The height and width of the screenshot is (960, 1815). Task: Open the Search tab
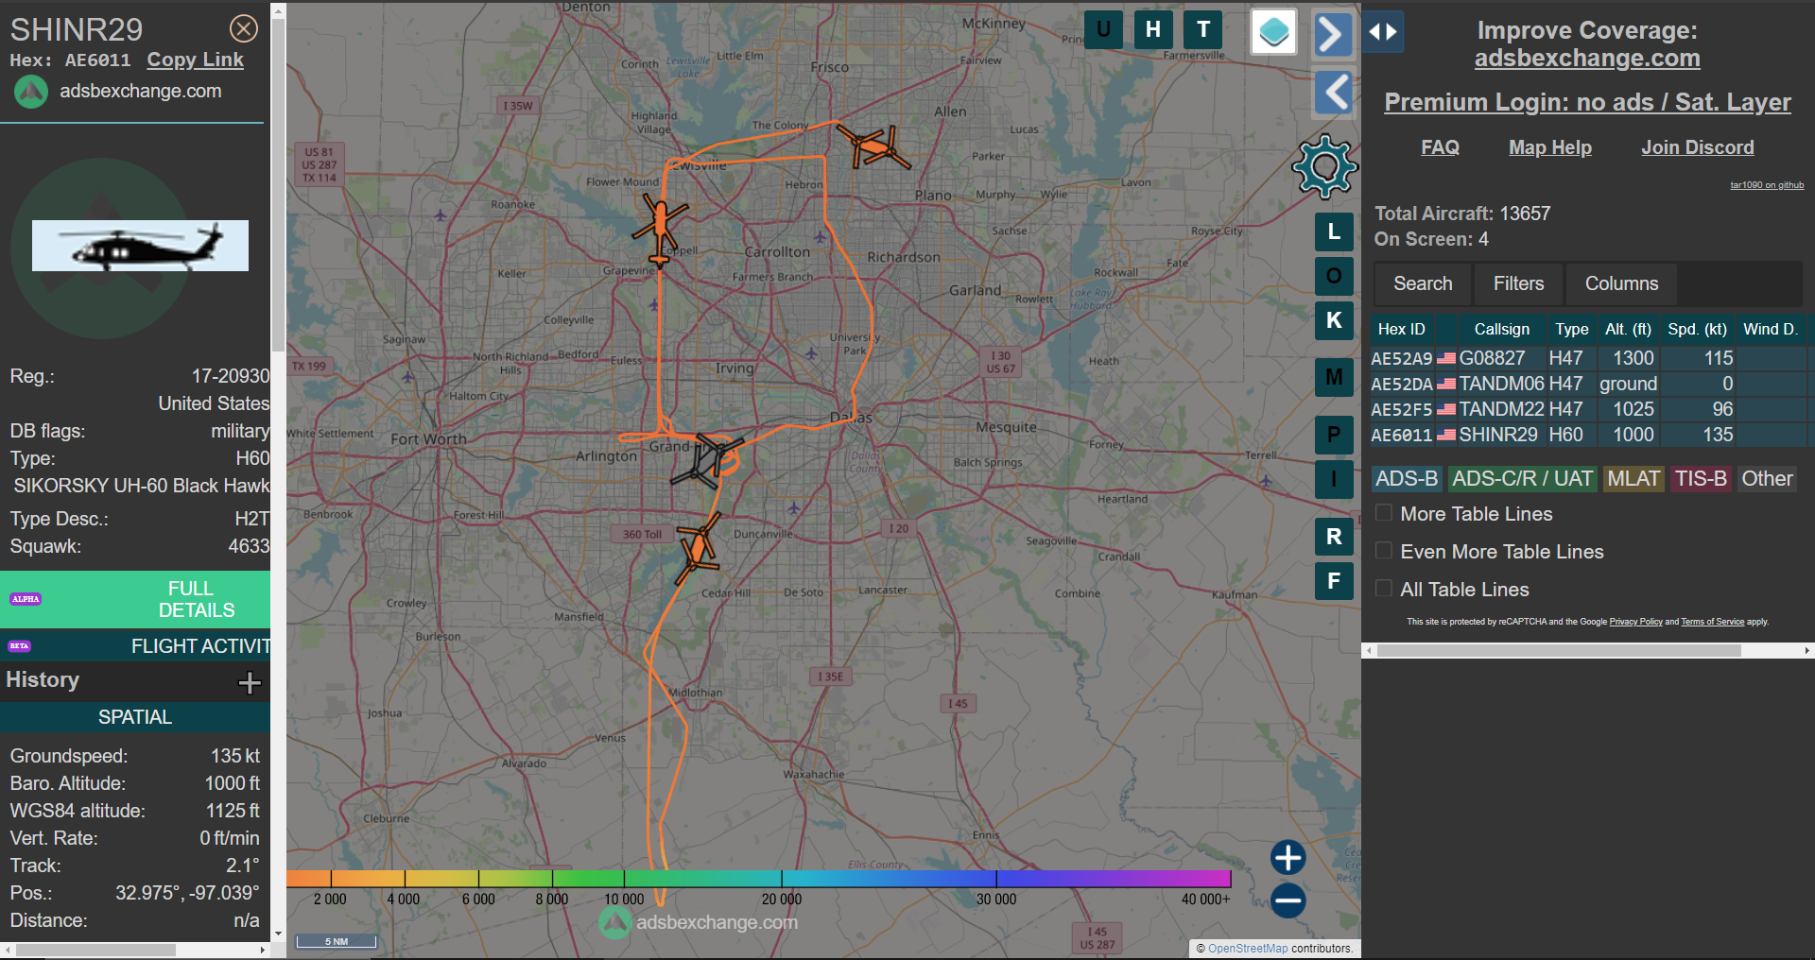click(1423, 283)
